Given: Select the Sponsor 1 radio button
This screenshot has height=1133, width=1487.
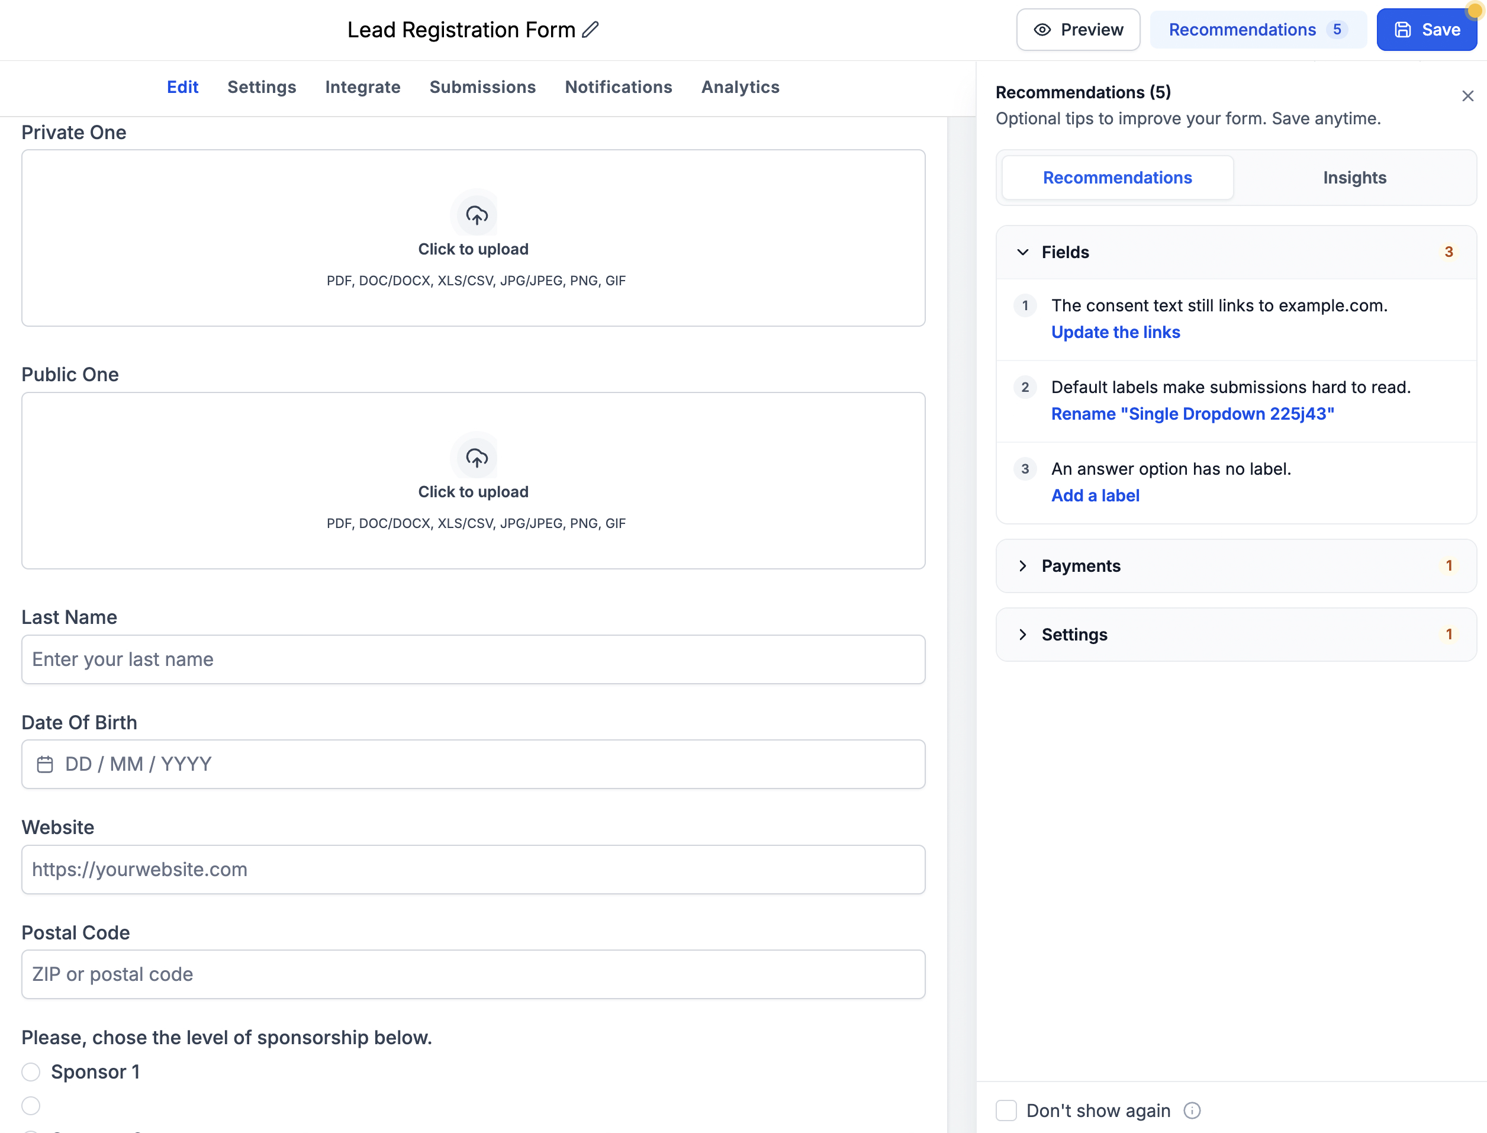Looking at the screenshot, I should click(x=31, y=1071).
